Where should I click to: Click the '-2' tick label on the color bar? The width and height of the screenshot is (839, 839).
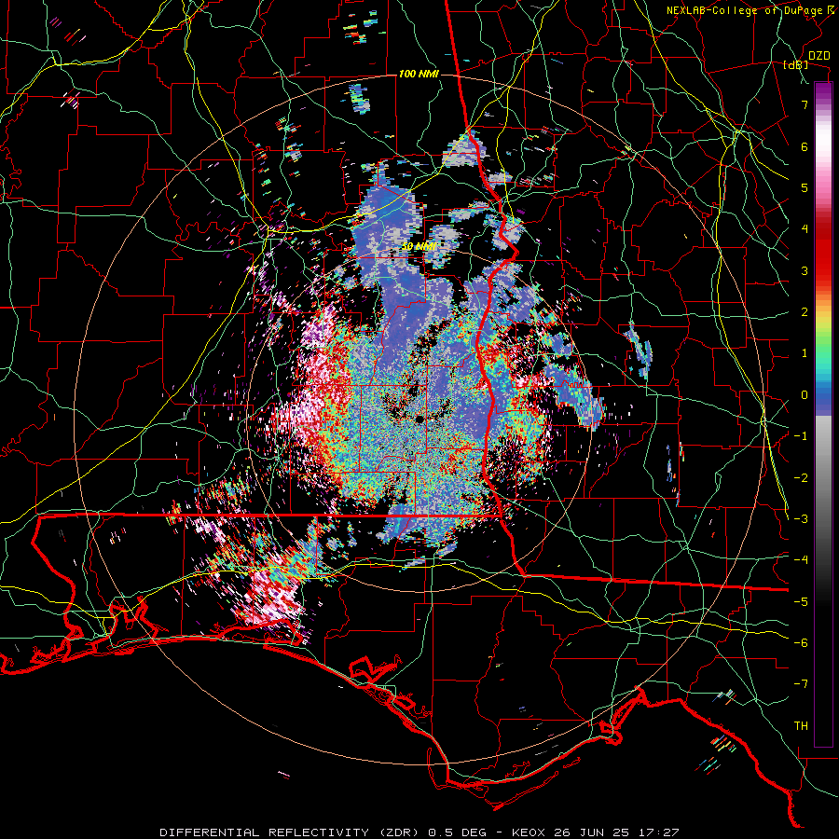click(x=801, y=477)
